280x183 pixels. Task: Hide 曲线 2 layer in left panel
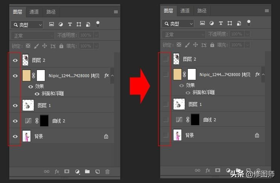15,121
